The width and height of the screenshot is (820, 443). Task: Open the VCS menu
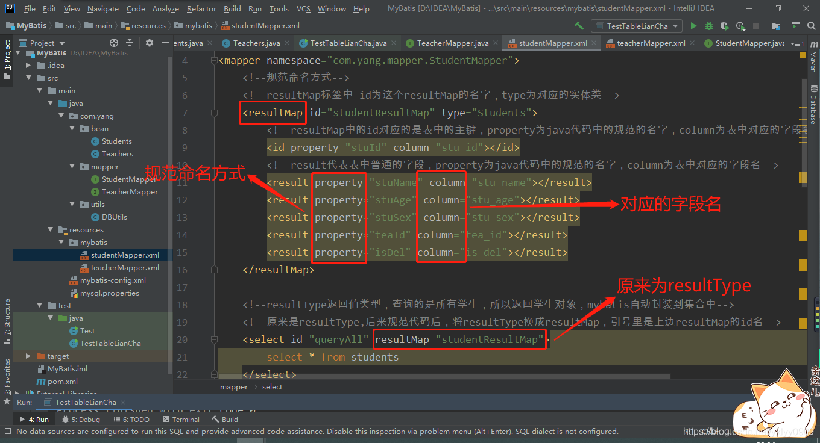pyautogui.click(x=304, y=9)
